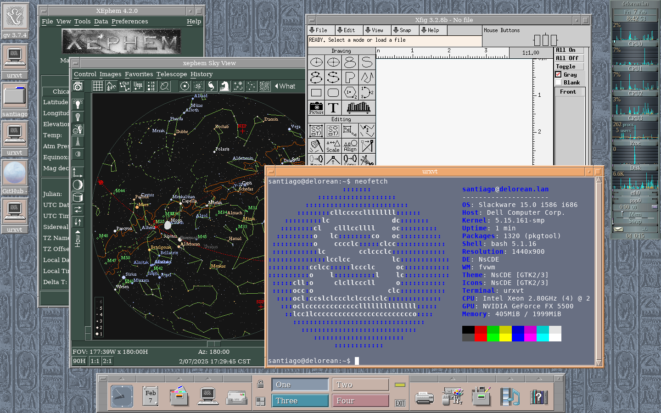The width and height of the screenshot is (661, 413).
Task: Click the brighter lightbulb icon in Sky View
Action: click(x=78, y=104)
